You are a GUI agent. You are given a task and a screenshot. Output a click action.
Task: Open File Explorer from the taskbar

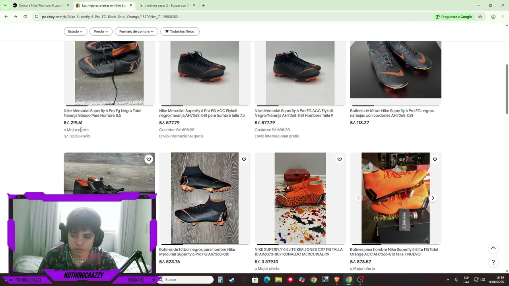278,280
